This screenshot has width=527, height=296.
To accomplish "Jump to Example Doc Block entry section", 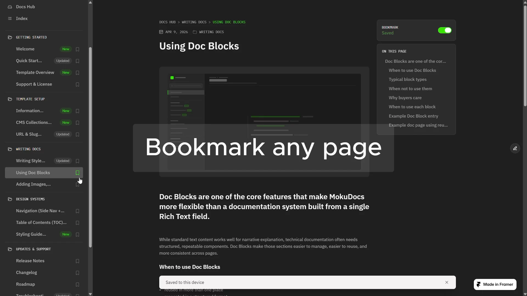I will [413, 116].
